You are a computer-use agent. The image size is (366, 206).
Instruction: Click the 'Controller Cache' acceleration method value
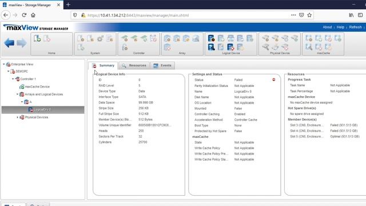[x=245, y=120]
